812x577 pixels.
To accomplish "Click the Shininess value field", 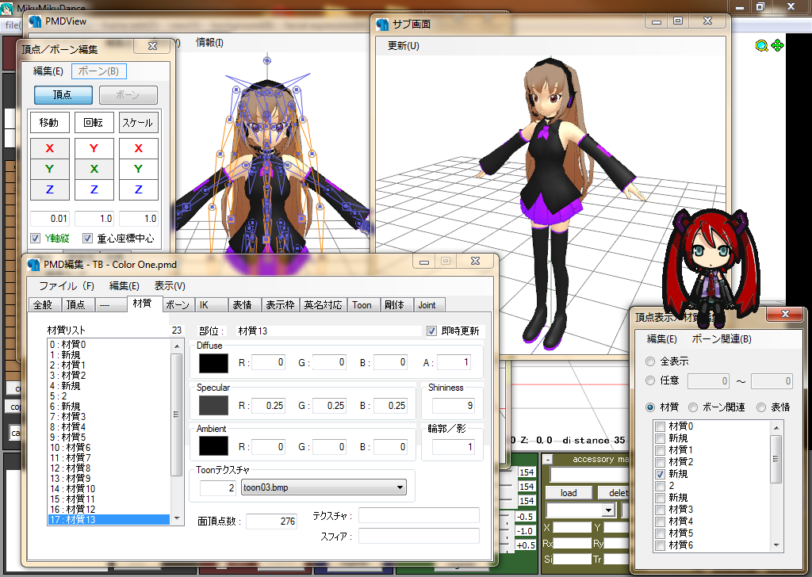I will tap(453, 406).
